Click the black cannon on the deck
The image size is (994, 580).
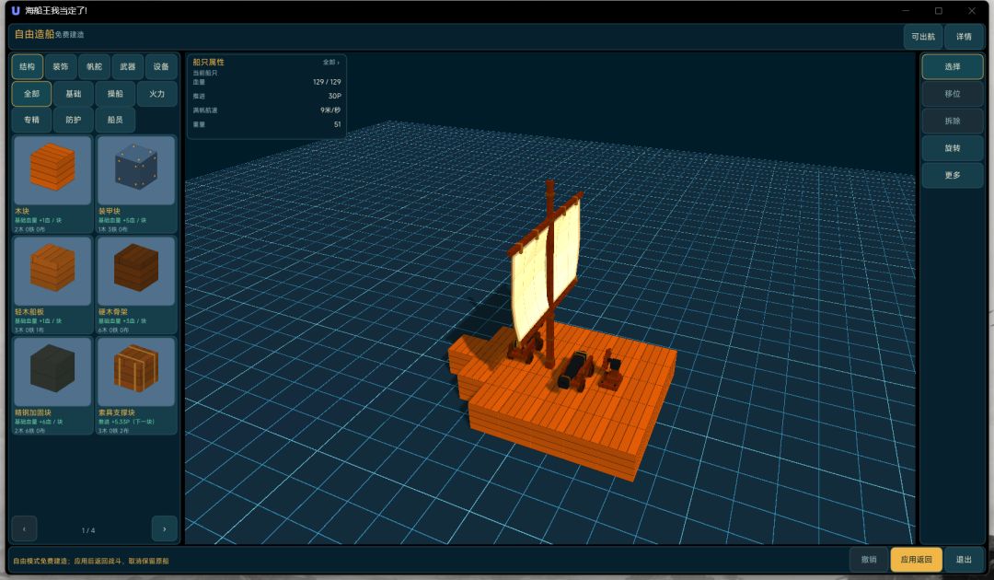pyautogui.click(x=573, y=369)
